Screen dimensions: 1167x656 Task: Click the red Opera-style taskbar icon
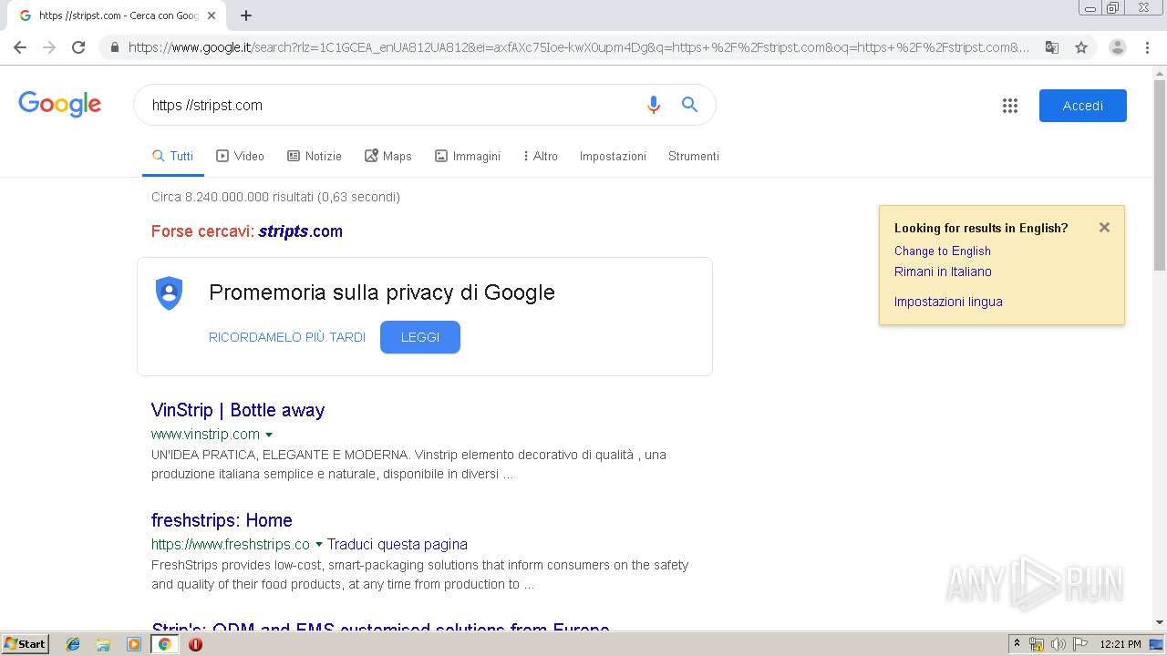point(195,644)
